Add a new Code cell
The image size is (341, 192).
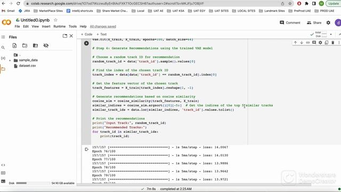click(x=86, y=34)
